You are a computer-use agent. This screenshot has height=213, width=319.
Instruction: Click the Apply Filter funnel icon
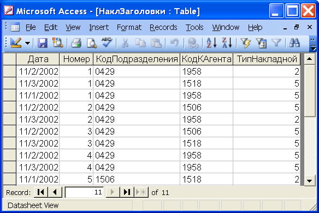(x=276, y=43)
